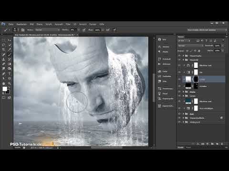Open brush blend mode dropdown in options bar

47,30
